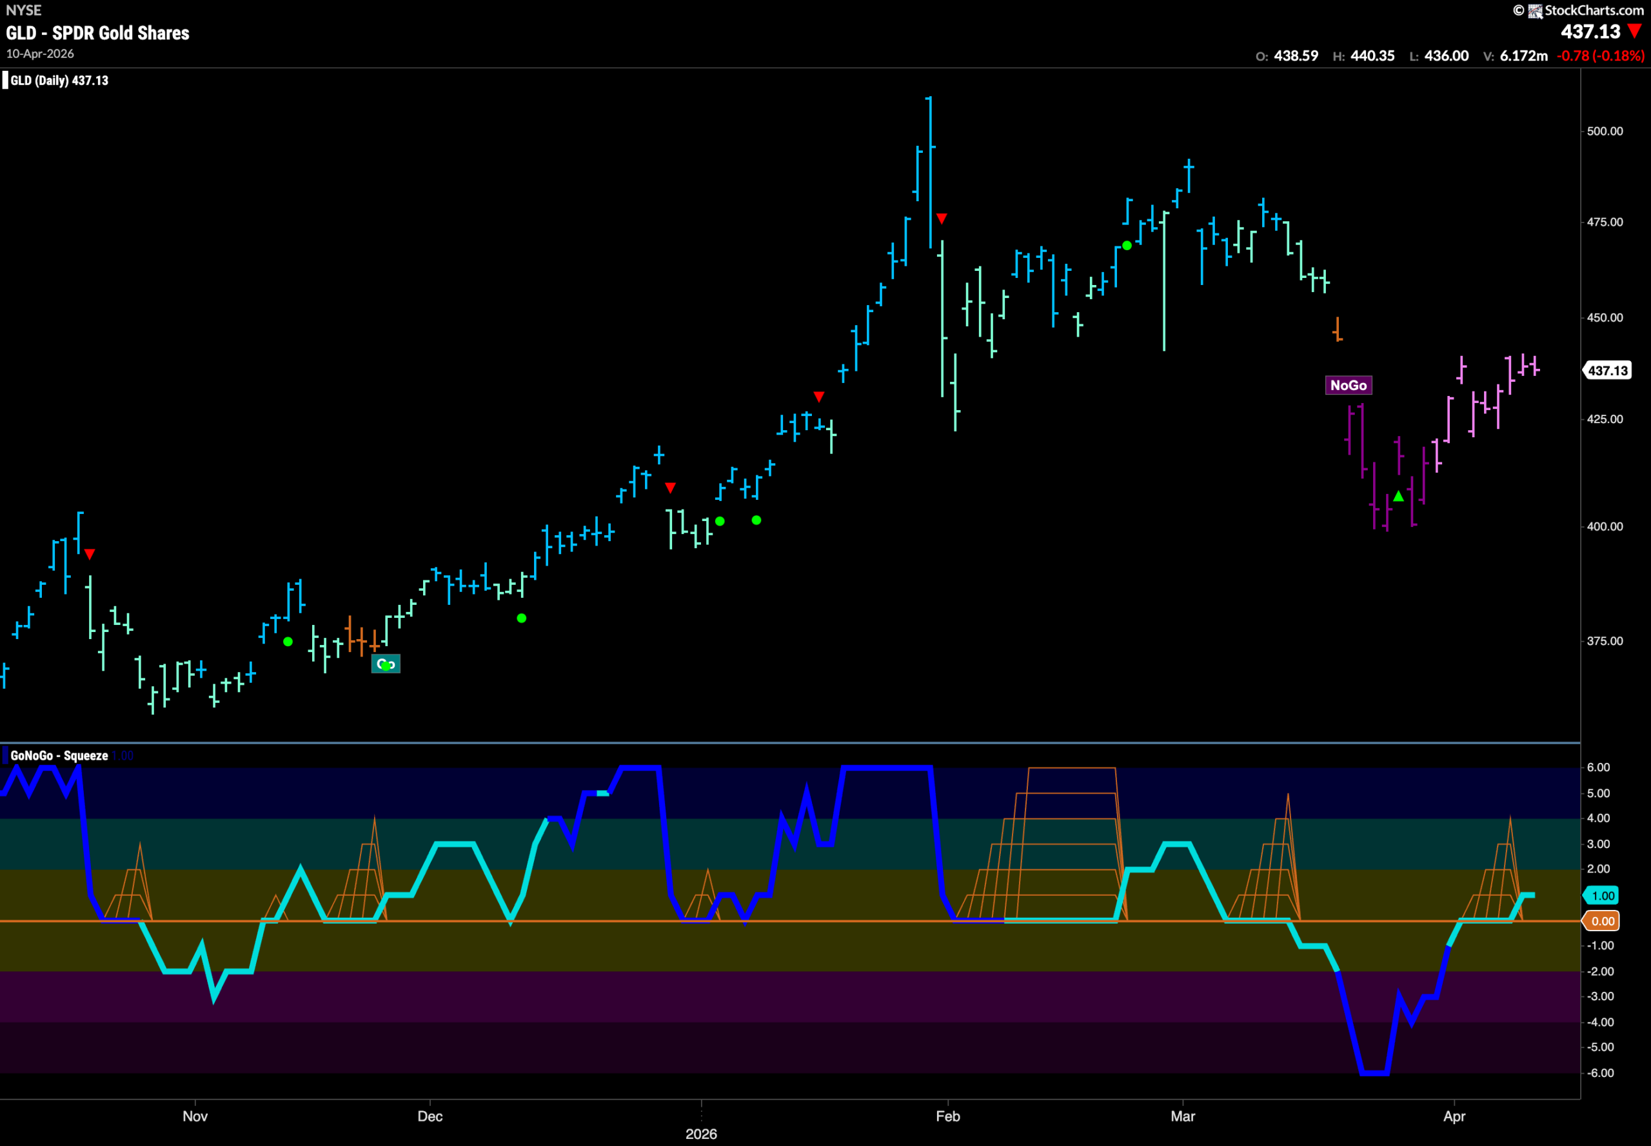Click the Feb label on time axis
Image resolution: width=1651 pixels, height=1146 pixels.
tap(948, 1116)
